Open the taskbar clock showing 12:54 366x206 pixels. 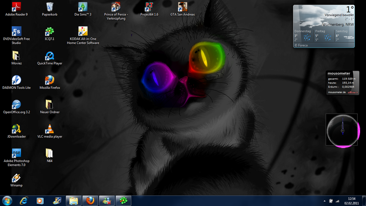coord(351,201)
